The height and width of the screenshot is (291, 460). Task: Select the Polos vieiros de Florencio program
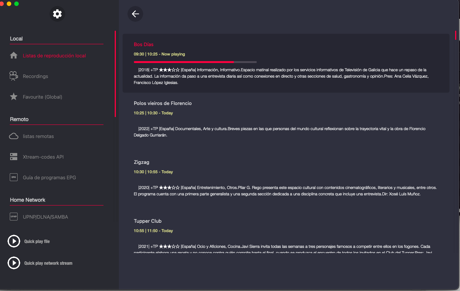click(x=163, y=103)
